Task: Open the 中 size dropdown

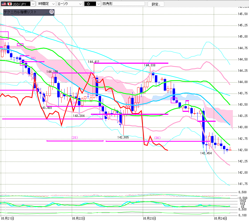Action: (x=92, y=4)
